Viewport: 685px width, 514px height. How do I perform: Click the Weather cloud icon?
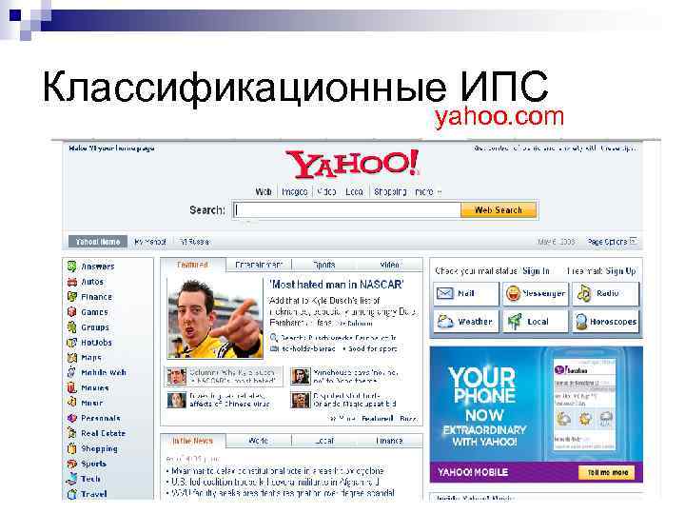445,322
